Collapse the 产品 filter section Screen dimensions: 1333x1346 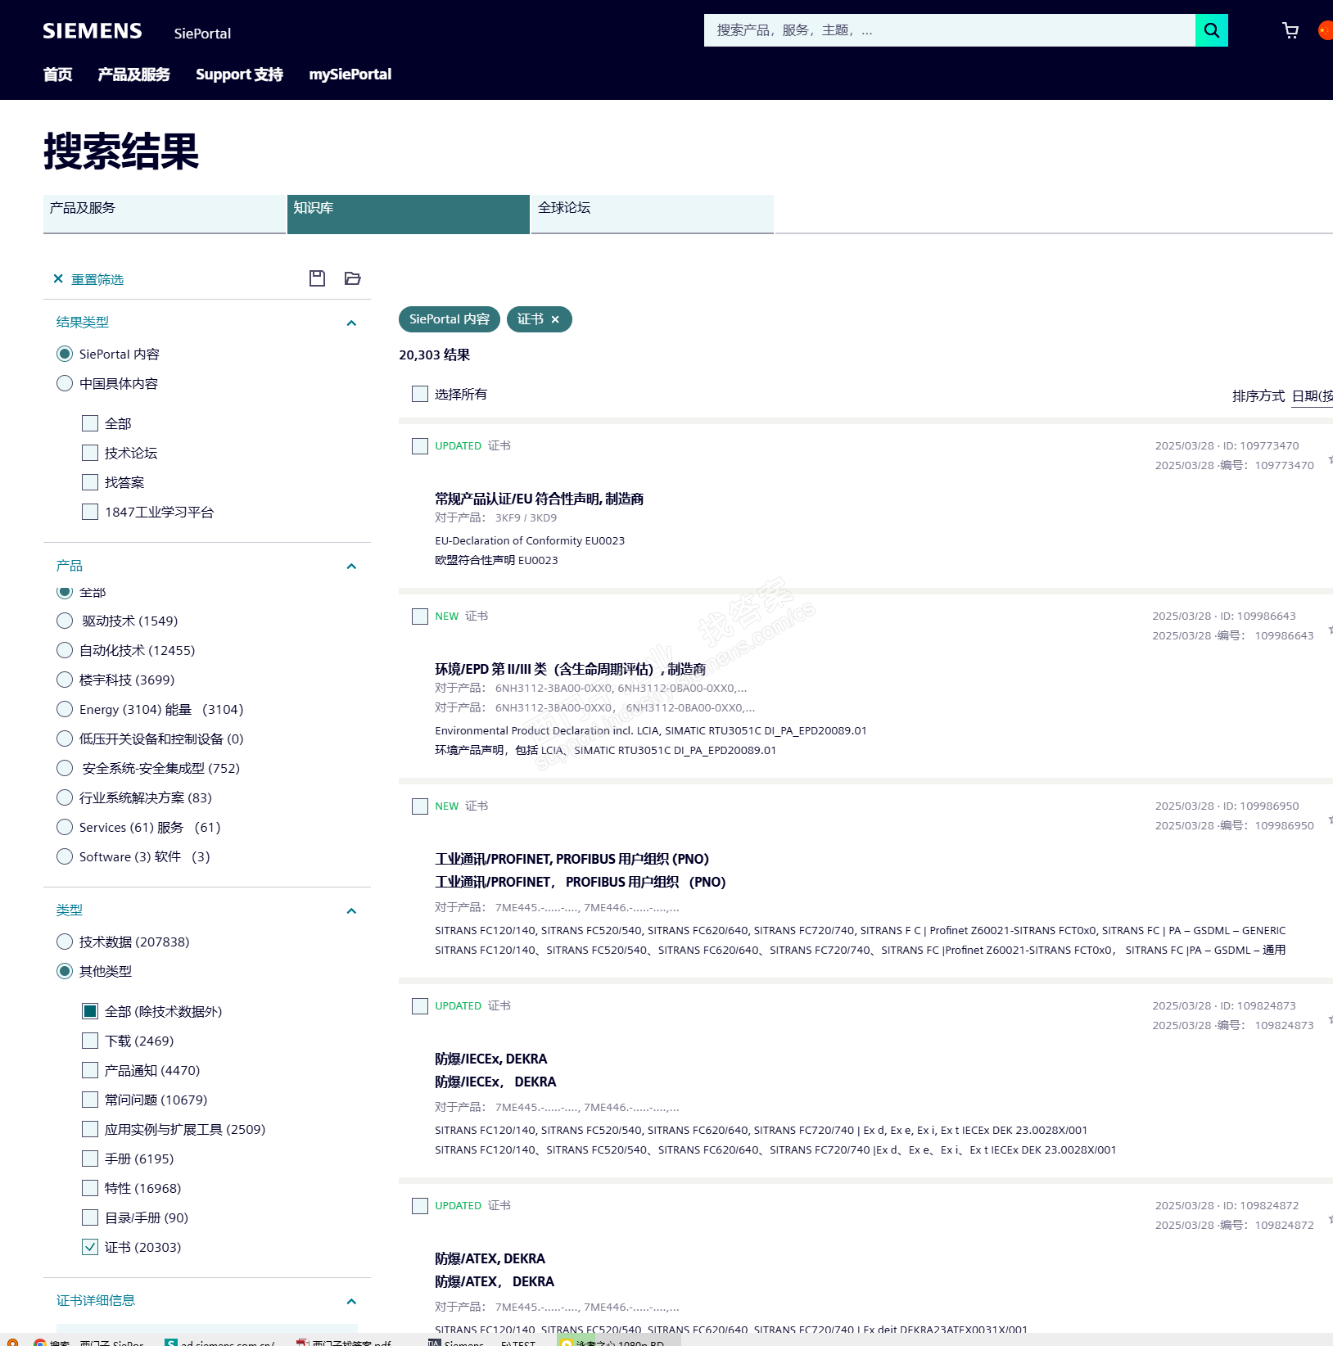[x=351, y=566]
